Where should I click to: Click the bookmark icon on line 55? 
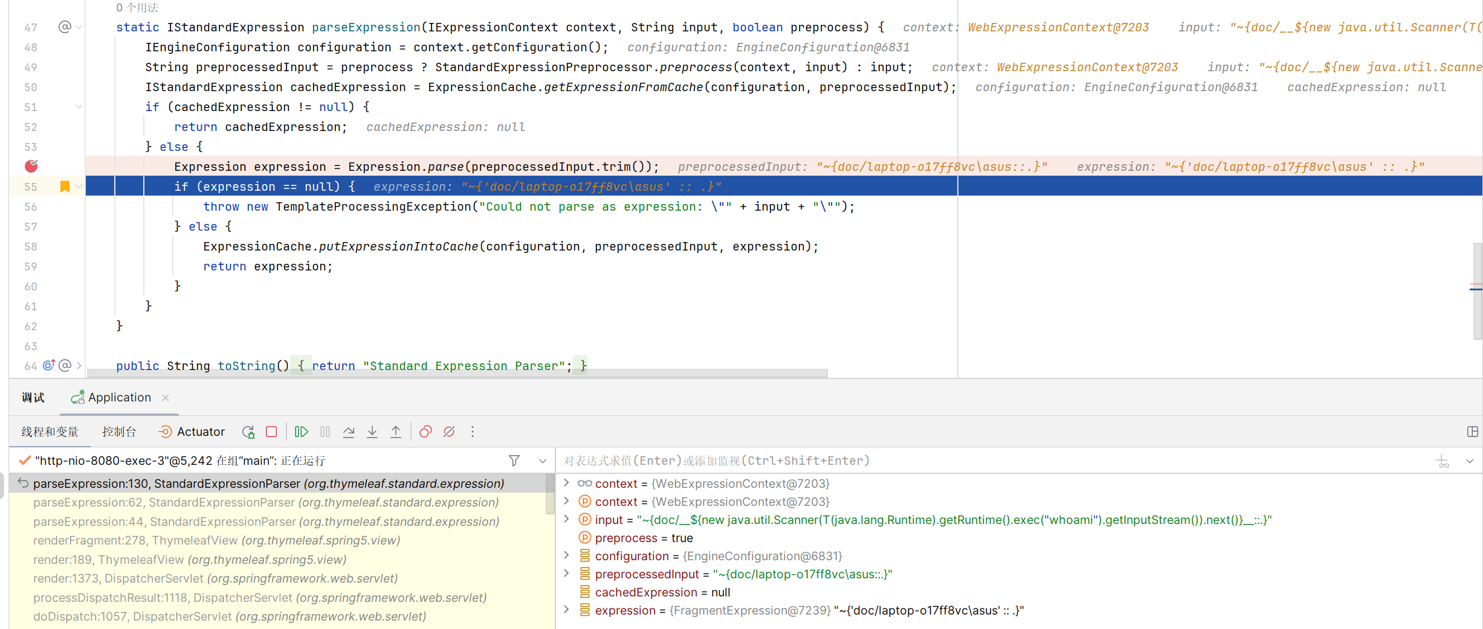[65, 187]
